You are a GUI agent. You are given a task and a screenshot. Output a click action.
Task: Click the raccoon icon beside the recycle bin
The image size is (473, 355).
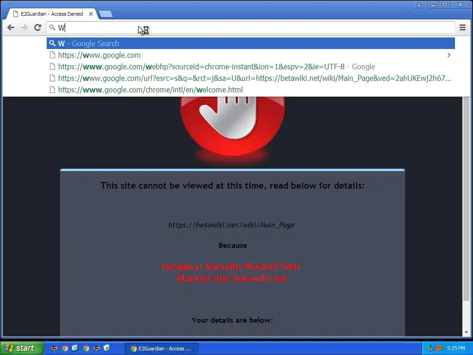click(97, 349)
